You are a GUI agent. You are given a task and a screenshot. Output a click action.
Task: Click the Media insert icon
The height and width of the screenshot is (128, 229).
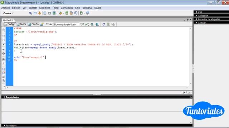(x=60, y=13)
